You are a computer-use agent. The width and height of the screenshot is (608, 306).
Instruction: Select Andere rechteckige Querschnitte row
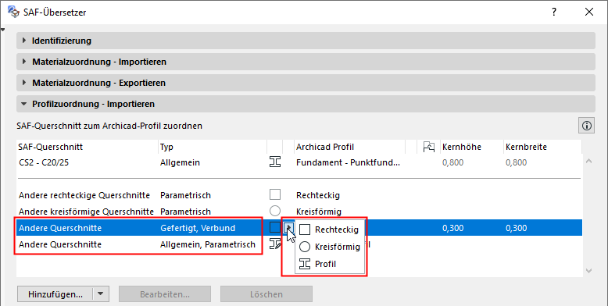[299, 195]
